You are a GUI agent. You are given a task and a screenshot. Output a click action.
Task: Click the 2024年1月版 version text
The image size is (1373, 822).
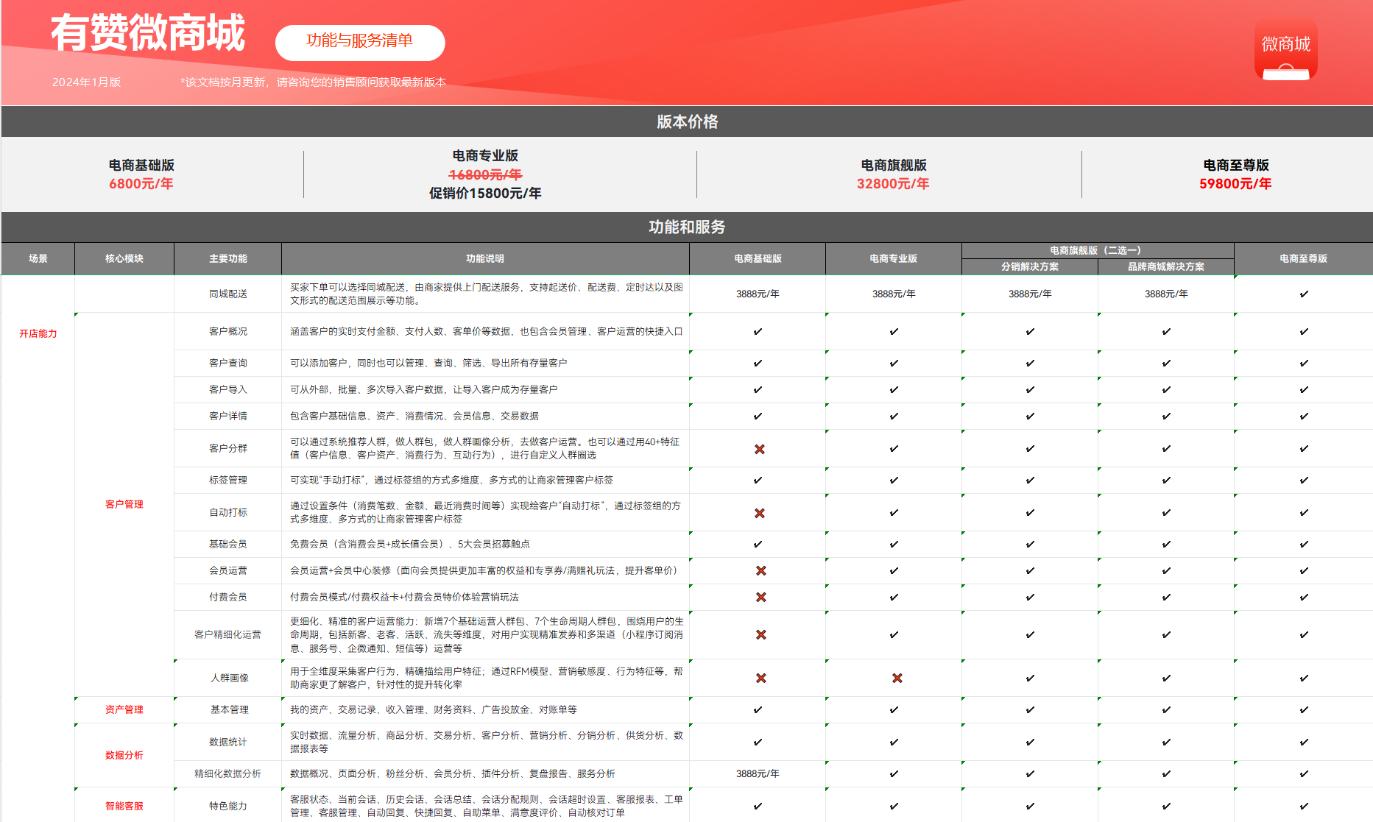point(86,82)
